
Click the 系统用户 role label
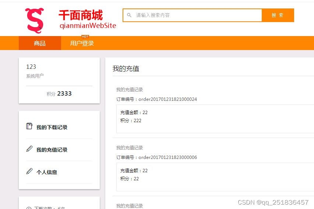click(35, 76)
